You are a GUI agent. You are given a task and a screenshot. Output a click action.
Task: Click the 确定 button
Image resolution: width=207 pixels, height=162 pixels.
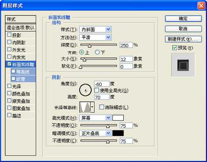[x=183, y=19]
